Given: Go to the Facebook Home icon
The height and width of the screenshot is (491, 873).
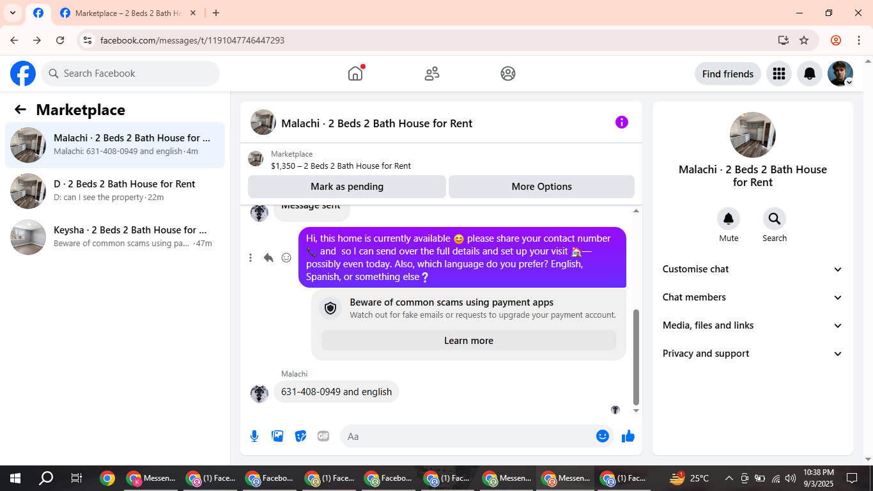Looking at the screenshot, I should 355,74.
